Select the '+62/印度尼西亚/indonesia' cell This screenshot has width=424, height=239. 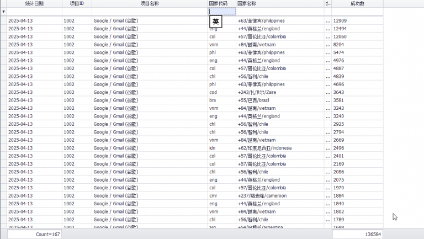(280, 148)
